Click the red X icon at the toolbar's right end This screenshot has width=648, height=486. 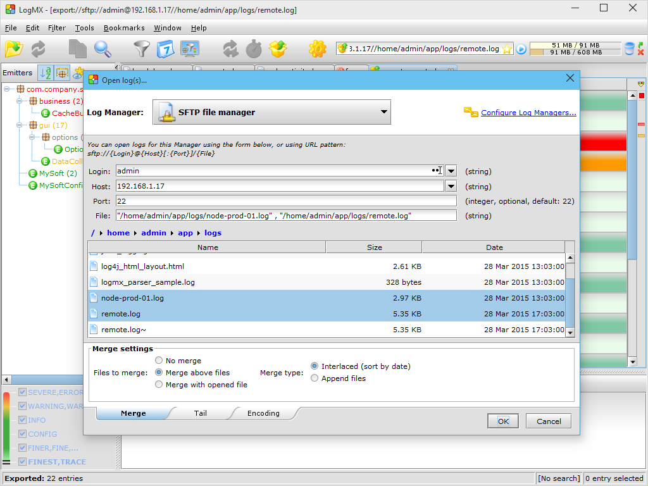[640, 53]
